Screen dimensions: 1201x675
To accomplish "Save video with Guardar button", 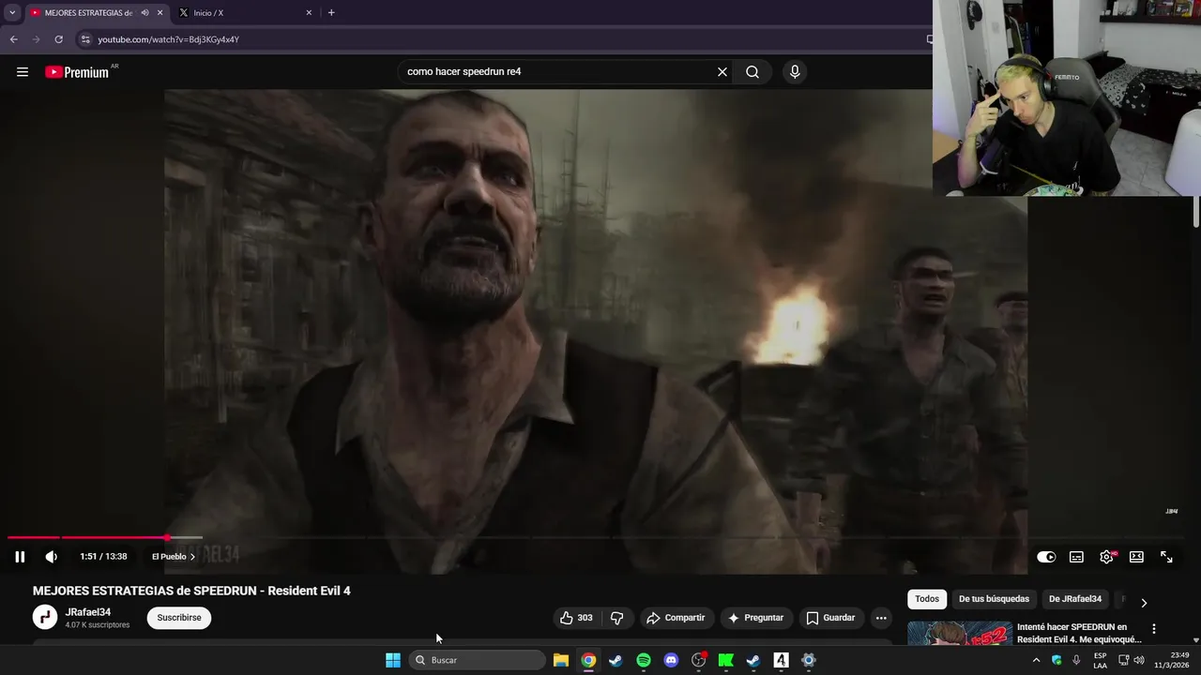I will click(x=830, y=618).
